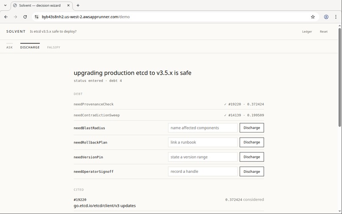
Task: Discharge the needRollbackPlan debt
Action: pos(252,142)
